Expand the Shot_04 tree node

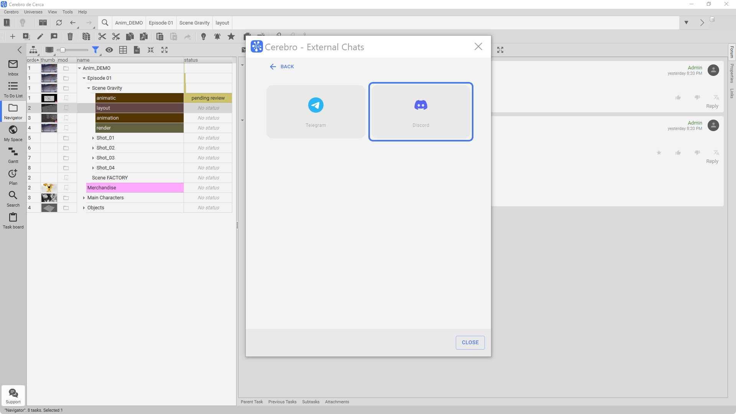pos(93,168)
